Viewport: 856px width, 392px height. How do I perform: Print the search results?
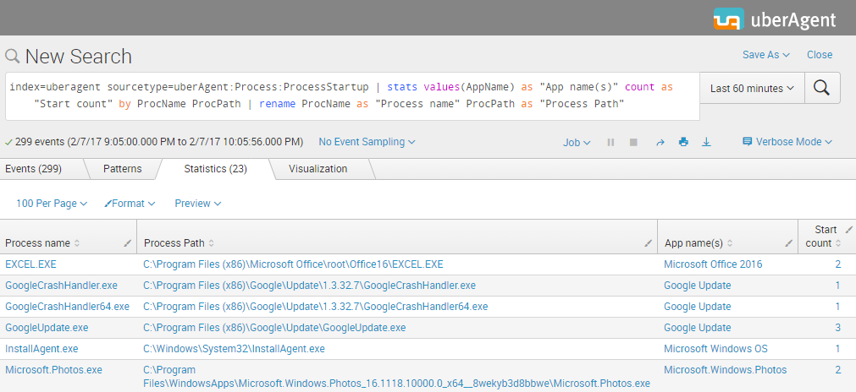[x=683, y=142]
